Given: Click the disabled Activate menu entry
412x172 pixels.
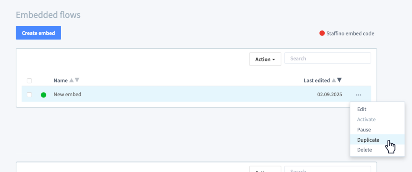Looking at the screenshot, I should pyautogui.click(x=366, y=119).
